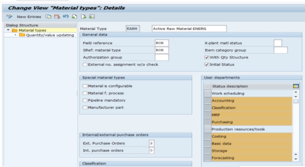Select the Work scheduling row selector

tap(207, 93)
